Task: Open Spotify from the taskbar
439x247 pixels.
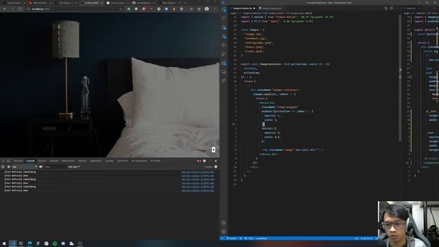Action: click(55, 244)
